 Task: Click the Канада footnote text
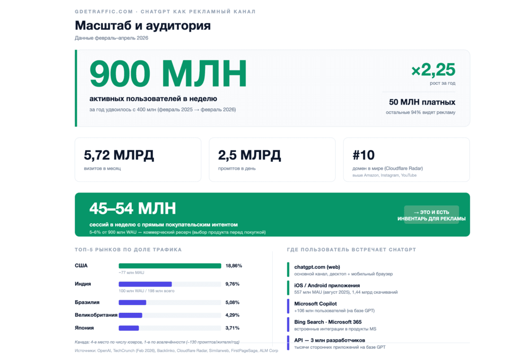[x=157, y=342]
